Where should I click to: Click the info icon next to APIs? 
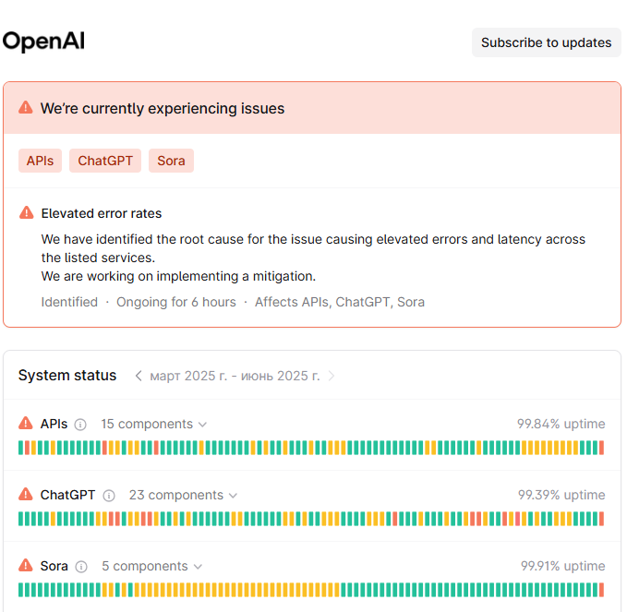coord(80,425)
